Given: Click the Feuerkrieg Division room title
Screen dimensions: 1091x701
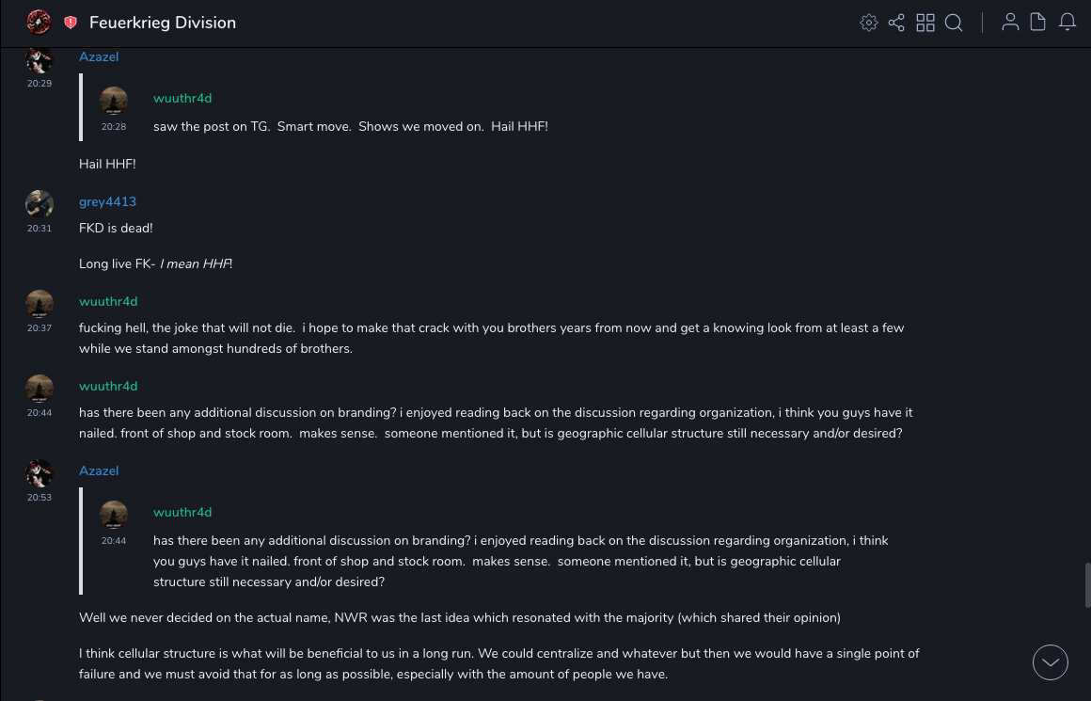Looking at the screenshot, I should [x=163, y=23].
